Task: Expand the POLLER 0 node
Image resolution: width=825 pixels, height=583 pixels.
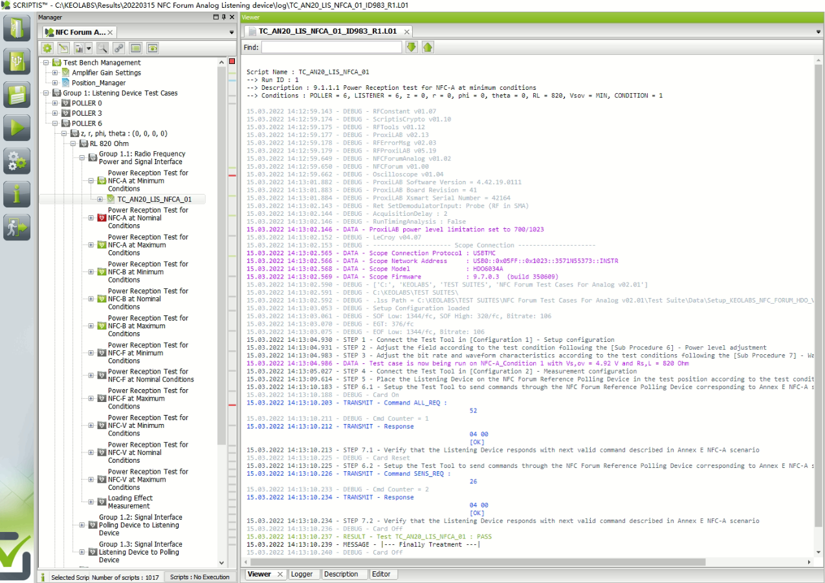Action: [55, 103]
